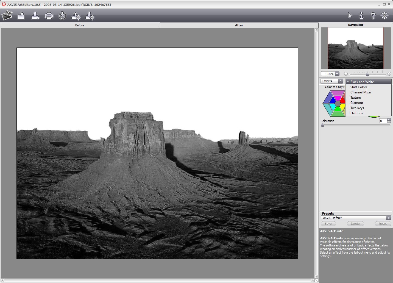Click Delete preset button

[x=355, y=224]
